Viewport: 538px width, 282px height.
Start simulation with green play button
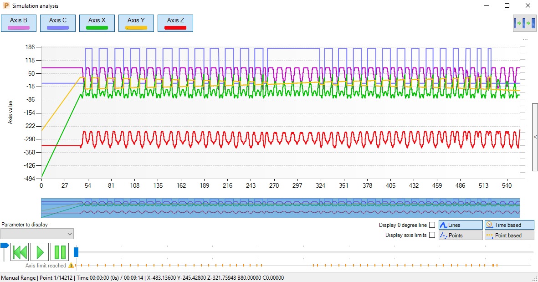pos(40,252)
